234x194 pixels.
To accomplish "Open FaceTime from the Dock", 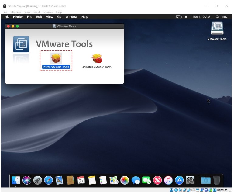I will point(146,180).
